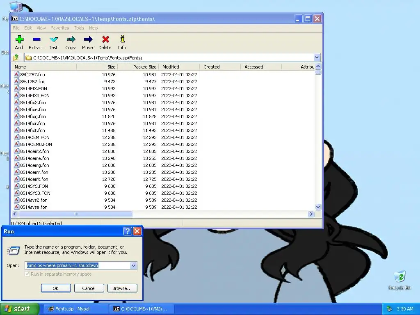Click the font icon of 8514FIX.FON
Image resolution: width=420 pixels, height=315 pixels.
pyautogui.click(x=16, y=88)
